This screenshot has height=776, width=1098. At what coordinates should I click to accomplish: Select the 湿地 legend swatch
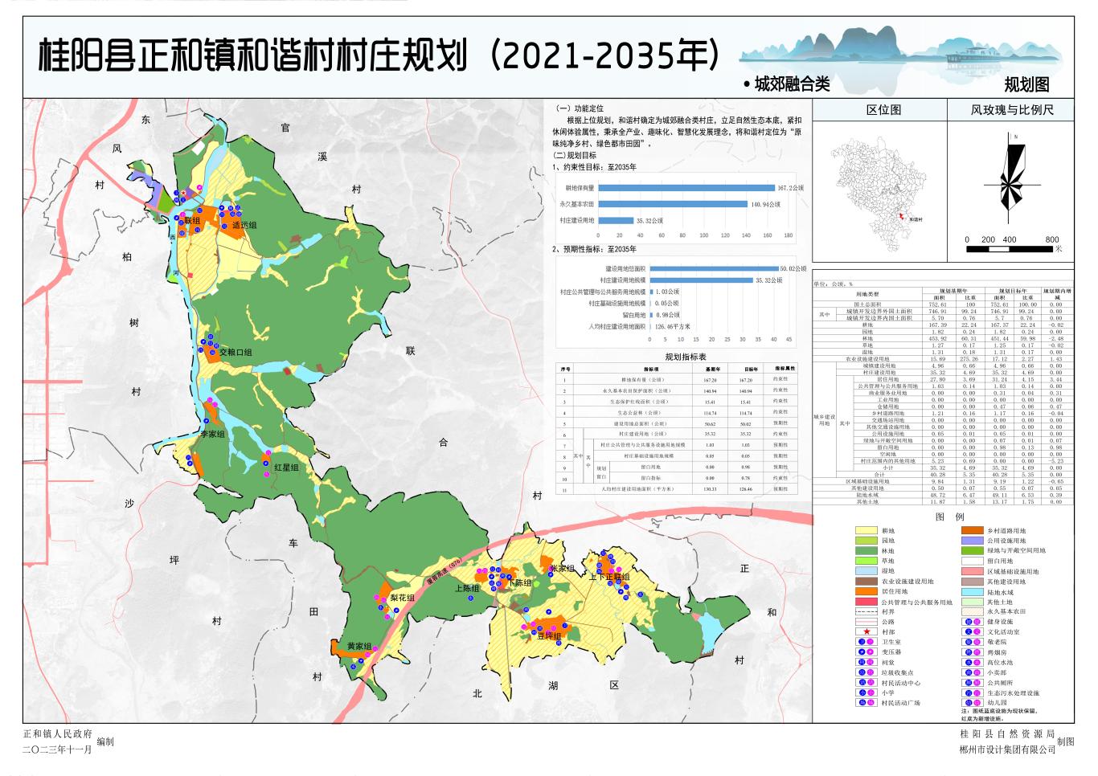[866, 571]
